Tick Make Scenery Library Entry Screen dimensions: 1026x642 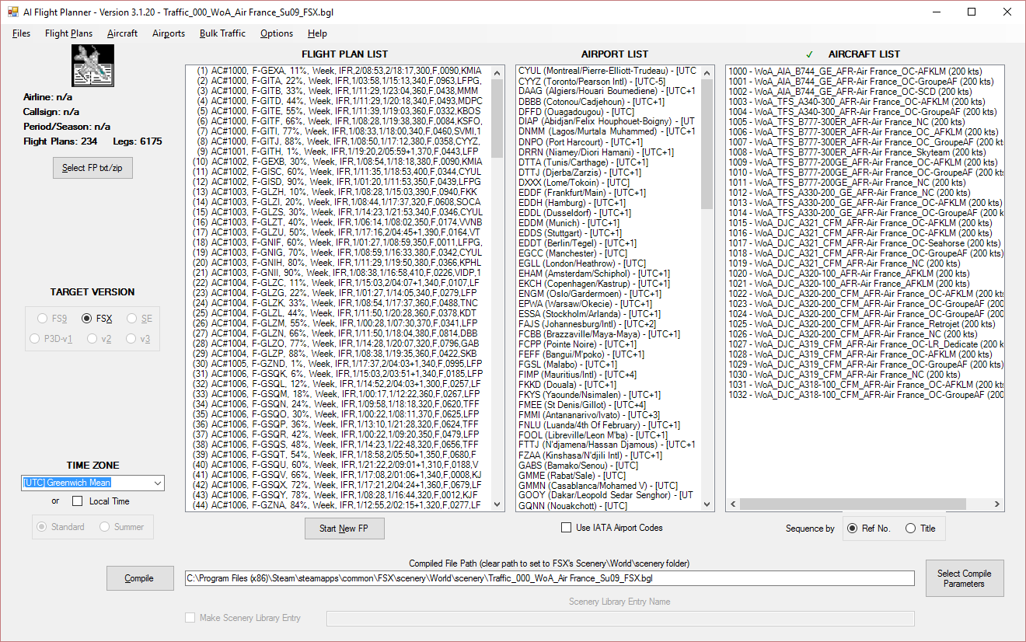click(243, 618)
